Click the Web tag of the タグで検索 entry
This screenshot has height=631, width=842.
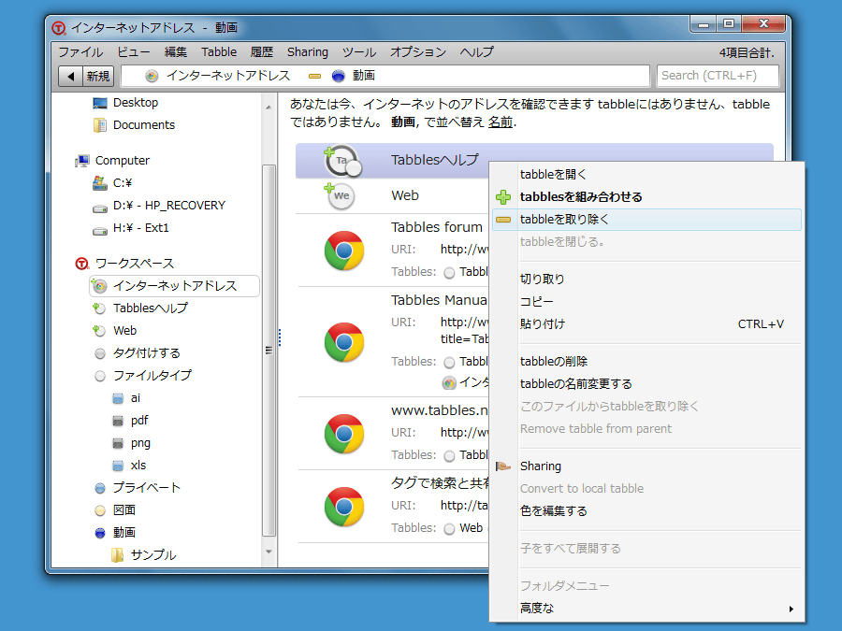pos(471,528)
